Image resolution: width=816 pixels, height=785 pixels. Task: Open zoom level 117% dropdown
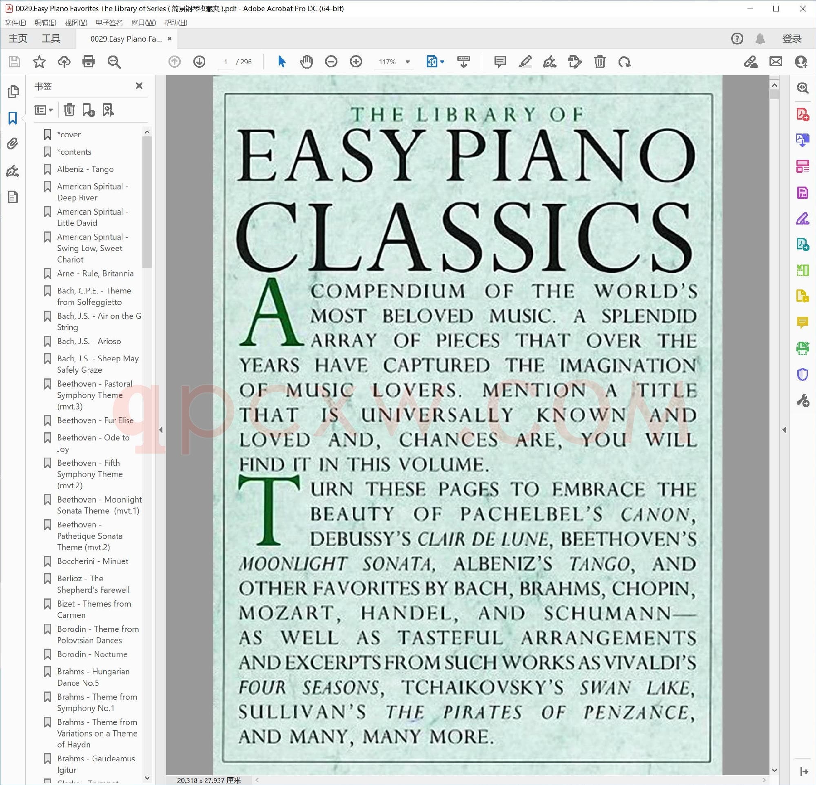point(408,62)
